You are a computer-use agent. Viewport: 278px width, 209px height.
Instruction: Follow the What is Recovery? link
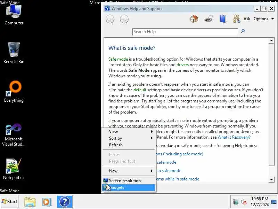(x=234, y=137)
